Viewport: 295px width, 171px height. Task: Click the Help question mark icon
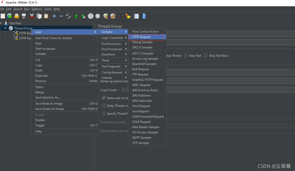[143, 16]
